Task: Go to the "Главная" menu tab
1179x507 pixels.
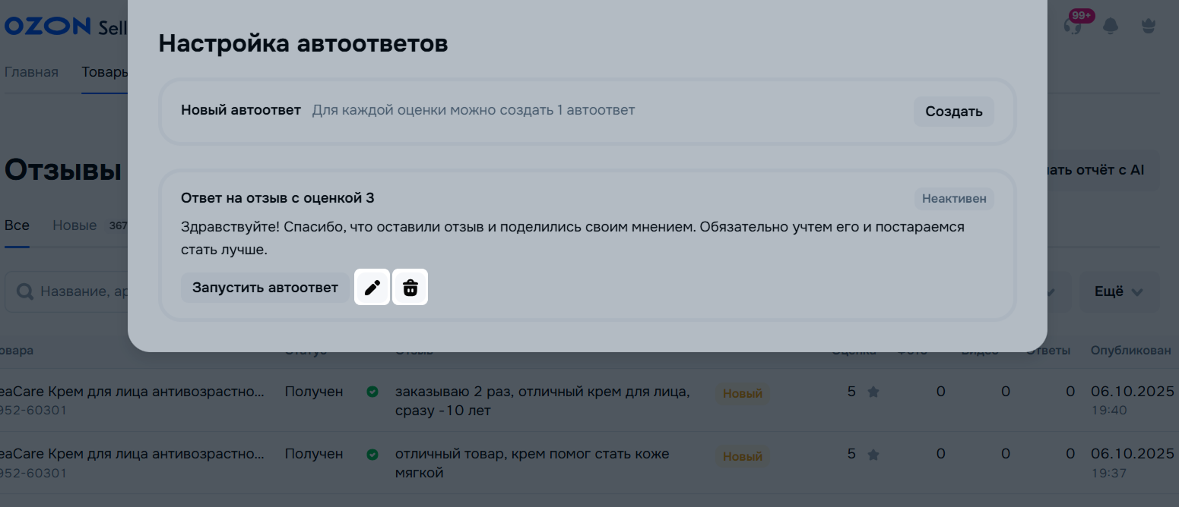Action: point(31,72)
